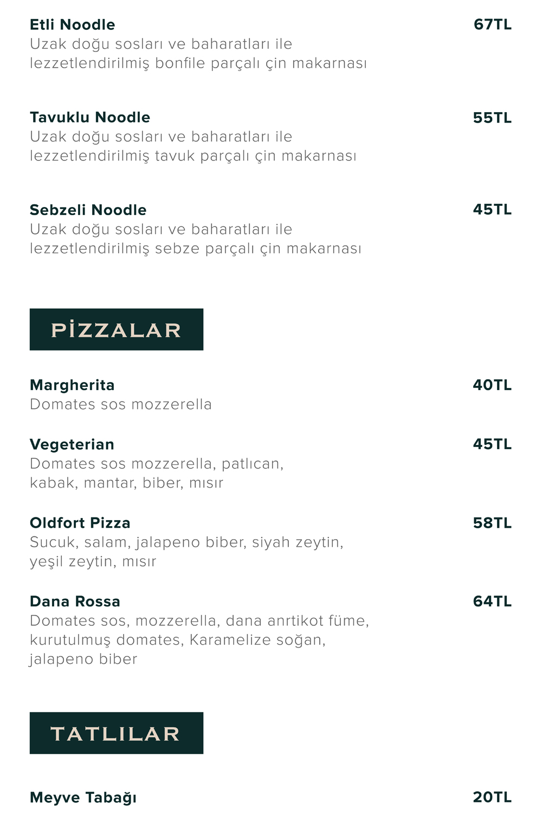Click the 40TL Margherita price
The image size is (542, 829).
[492, 385]
